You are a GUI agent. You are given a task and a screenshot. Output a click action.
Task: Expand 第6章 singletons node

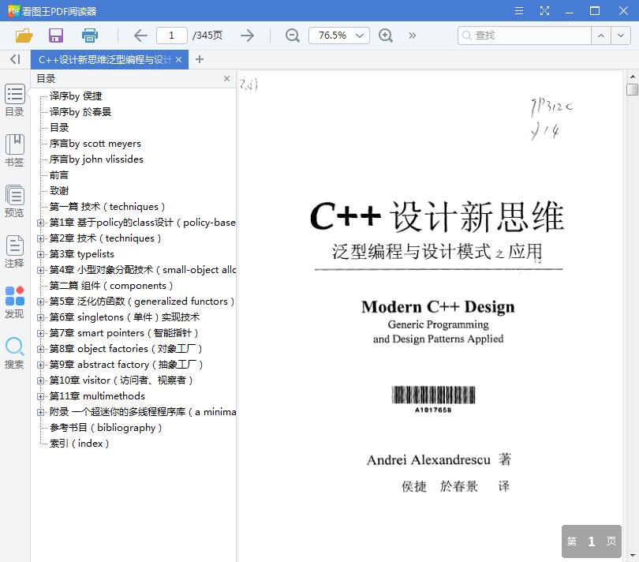tap(40, 317)
